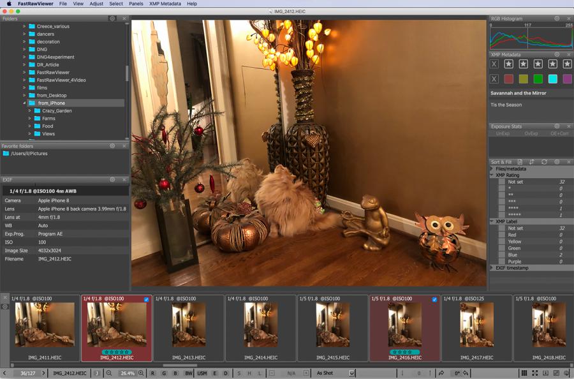Viewport: 574px width, 379px height.
Task: Open the /Users/il/Pictures favorite folder
Action: [29, 154]
